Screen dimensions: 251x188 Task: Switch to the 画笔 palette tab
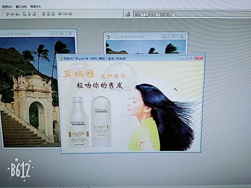138,15
